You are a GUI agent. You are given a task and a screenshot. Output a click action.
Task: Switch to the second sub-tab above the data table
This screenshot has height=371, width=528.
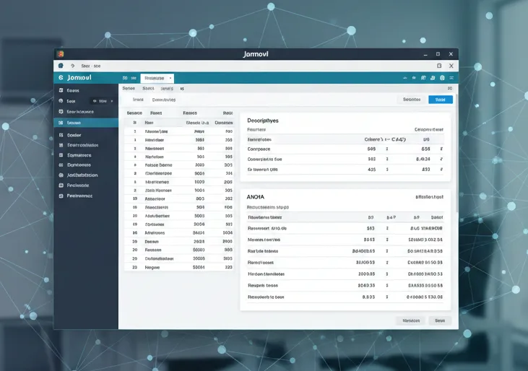coord(164,100)
